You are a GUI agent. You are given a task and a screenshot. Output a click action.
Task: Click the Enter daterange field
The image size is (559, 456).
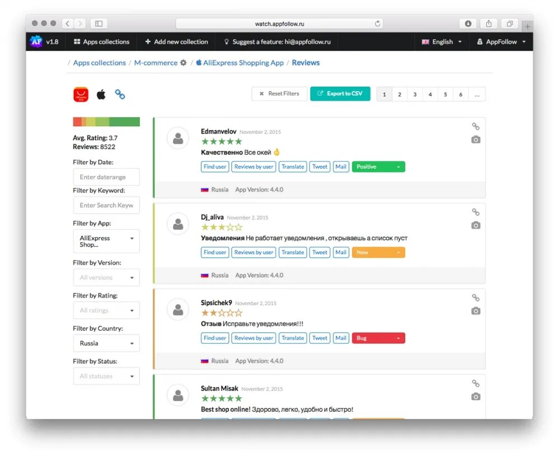[106, 177]
